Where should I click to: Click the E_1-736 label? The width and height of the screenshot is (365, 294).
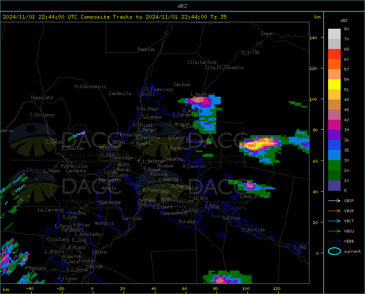pos(251,53)
